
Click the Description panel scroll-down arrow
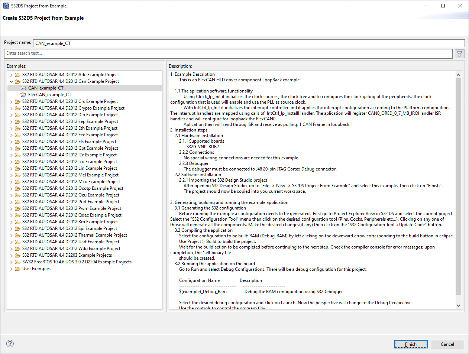pyautogui.click(x=458, y=305)
